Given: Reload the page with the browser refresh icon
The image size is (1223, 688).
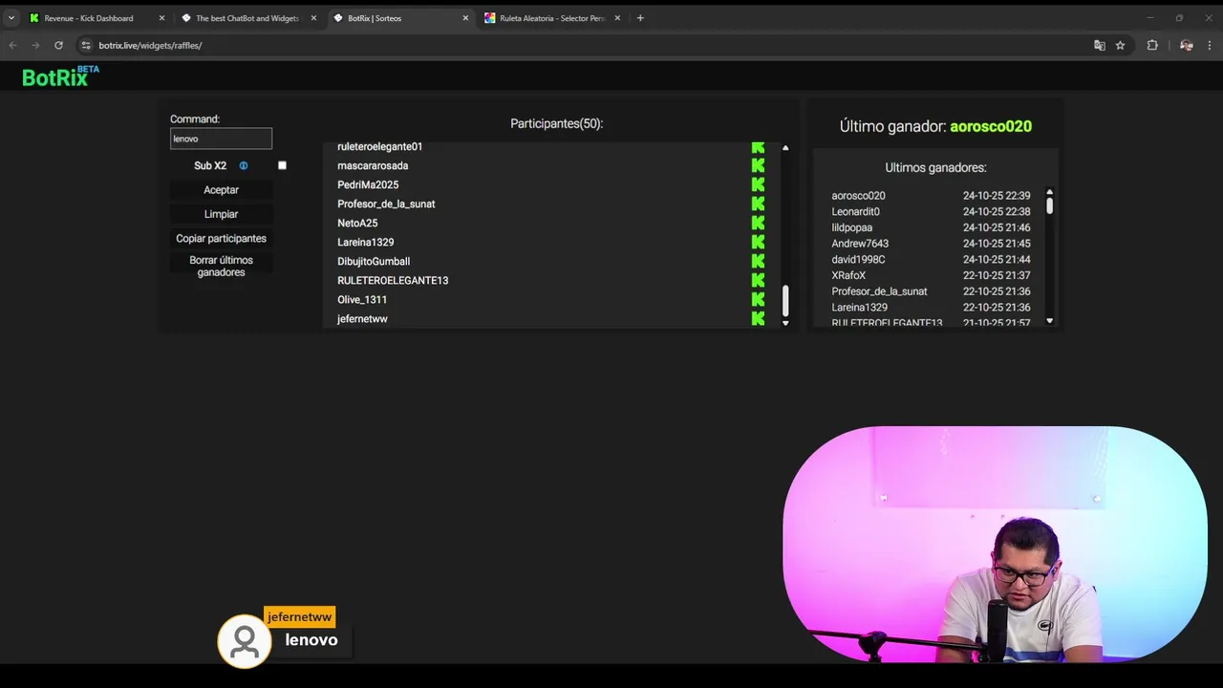Looking at the screenshot, I should tap(58, 45).
